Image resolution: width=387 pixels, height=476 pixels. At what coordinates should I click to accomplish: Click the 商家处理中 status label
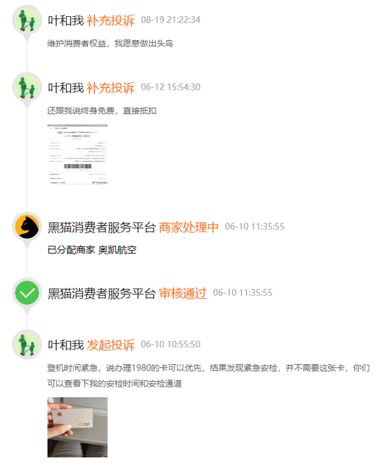tap(189, 227)
